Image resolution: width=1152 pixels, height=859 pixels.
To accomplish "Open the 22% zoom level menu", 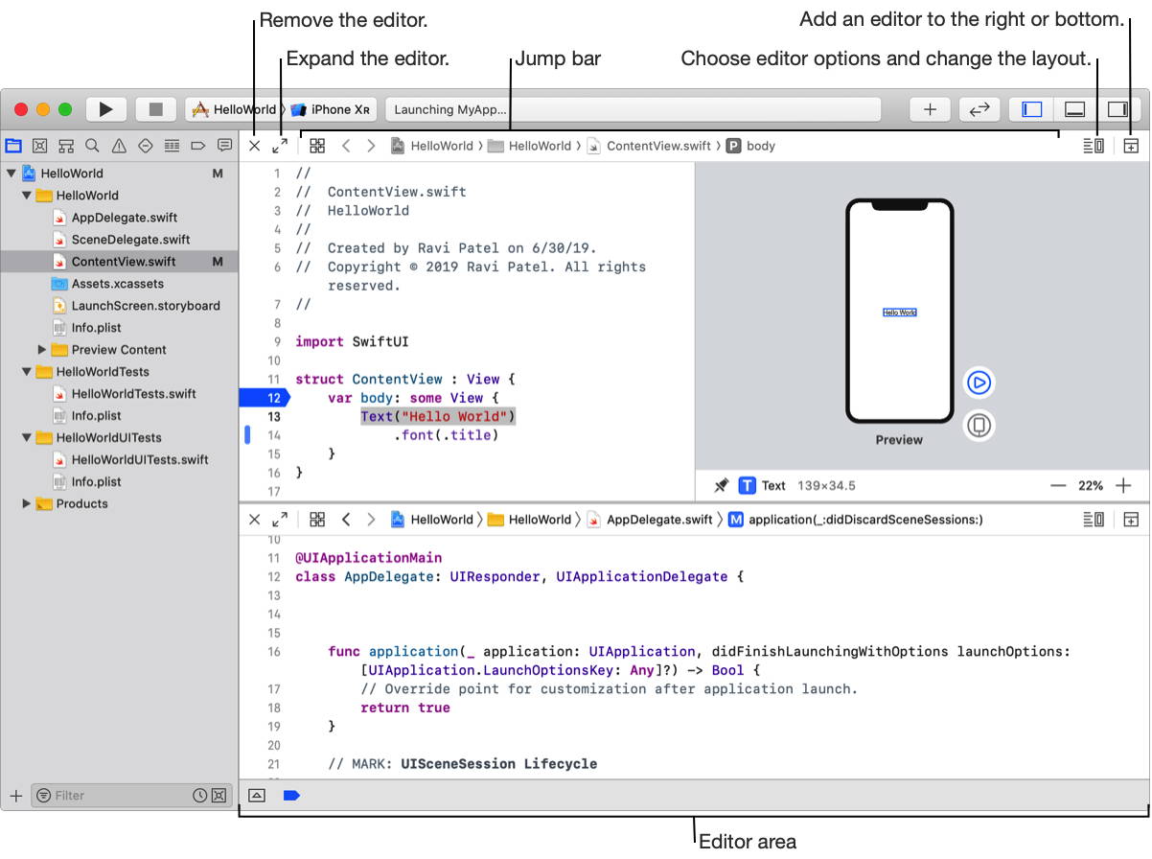I will 1091,486.
